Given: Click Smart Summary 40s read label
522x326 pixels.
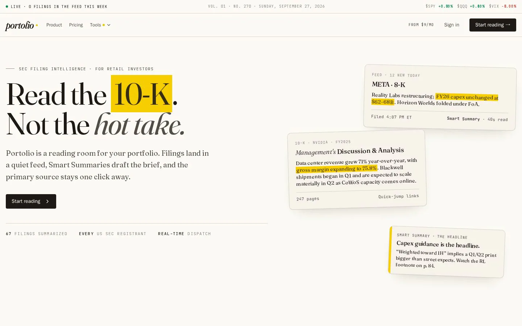Looking at the screenshot, I should click(477, 119).
